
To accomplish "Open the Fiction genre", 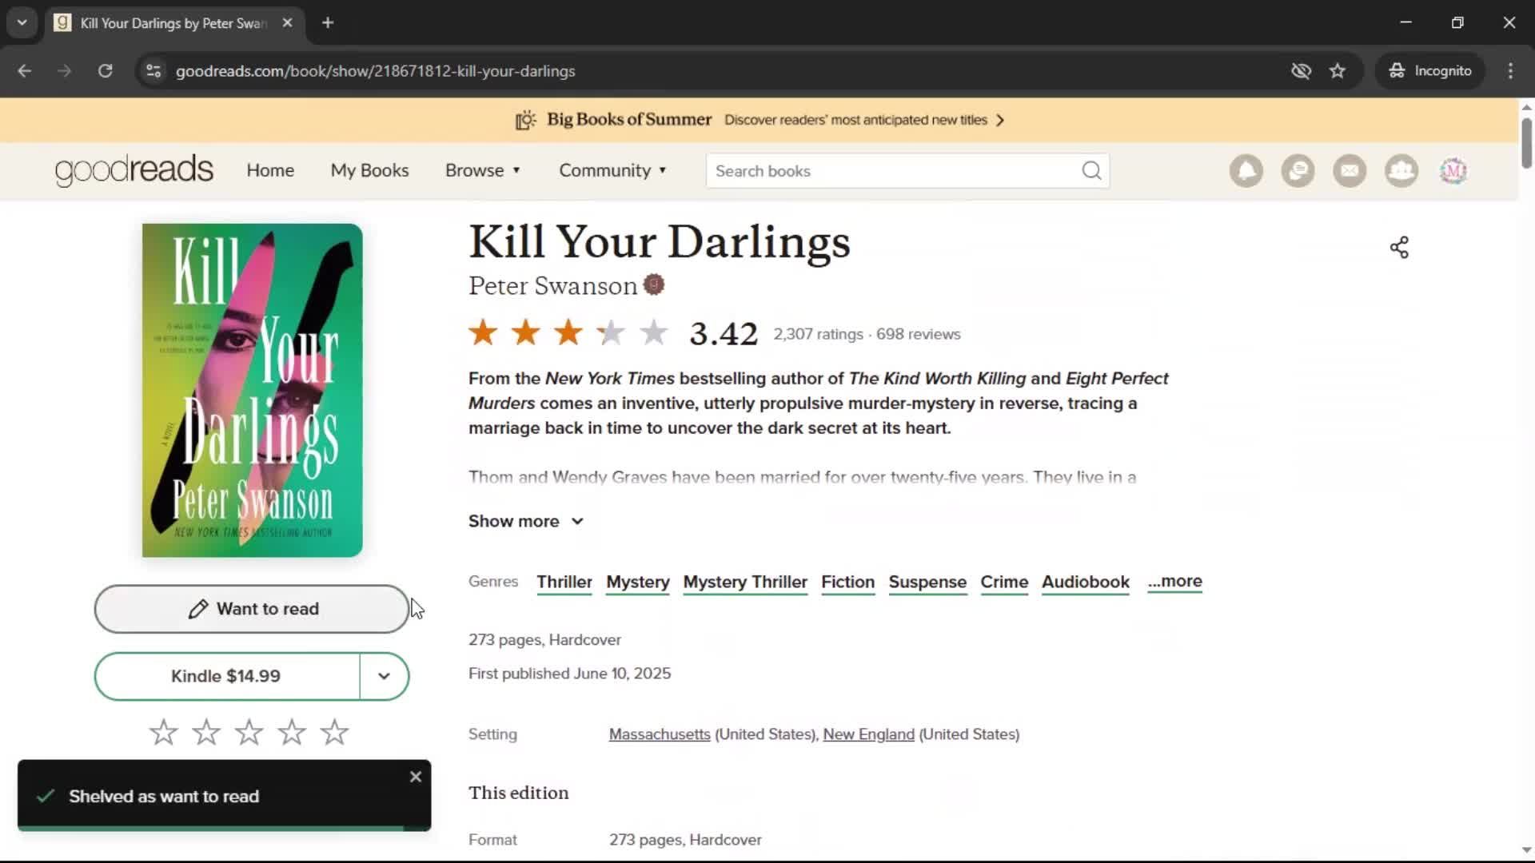I will tap(847, 582).
